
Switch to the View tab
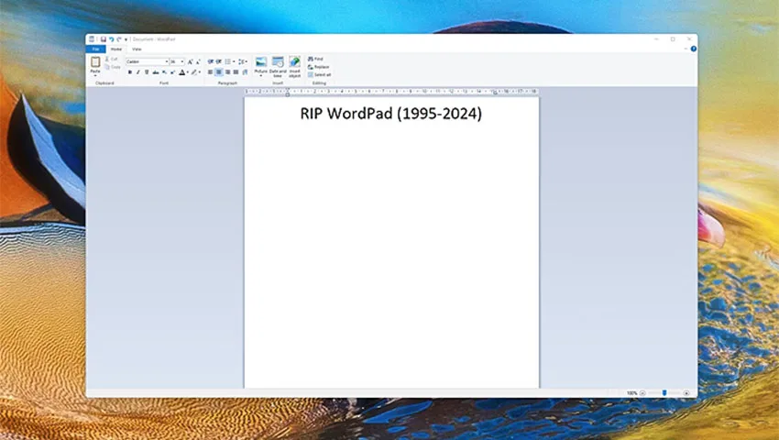pyautogui.click(x=137, y=49)
